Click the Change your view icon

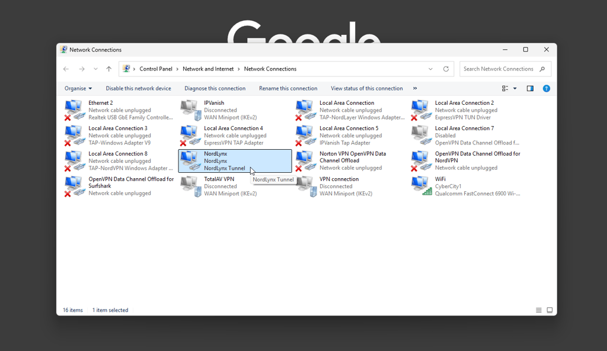(505, 89)
